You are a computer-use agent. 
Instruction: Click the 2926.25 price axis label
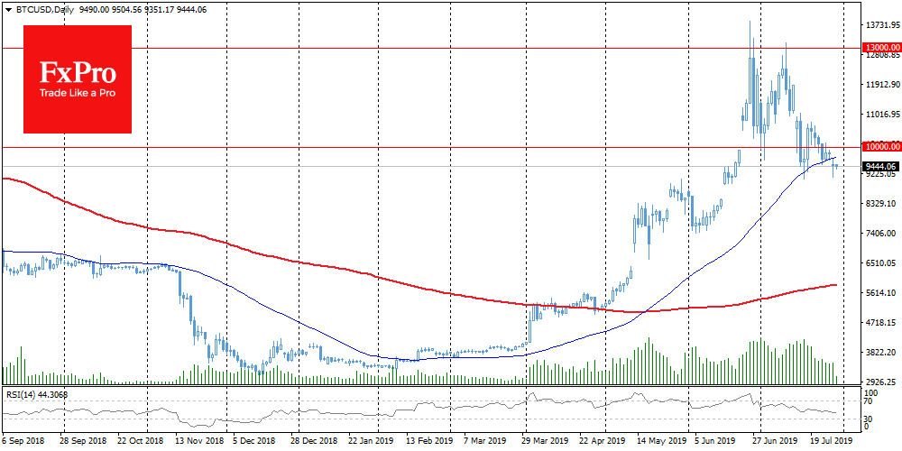pyautogui.click(x=879, y=382)
